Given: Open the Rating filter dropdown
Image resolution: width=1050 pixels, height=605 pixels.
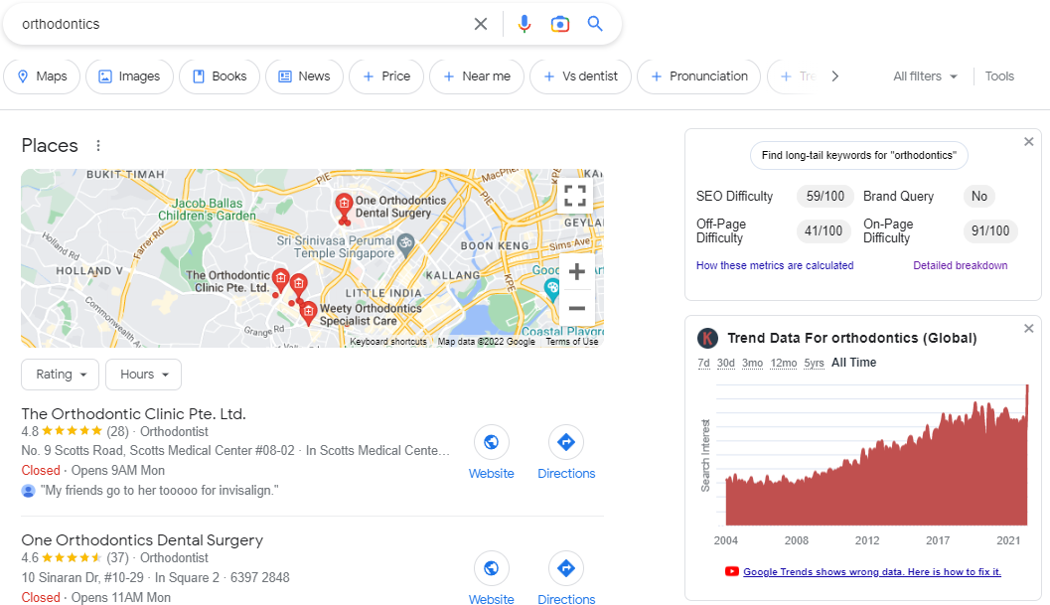Looking at the screenshot, I should click(x=61, y=375).
